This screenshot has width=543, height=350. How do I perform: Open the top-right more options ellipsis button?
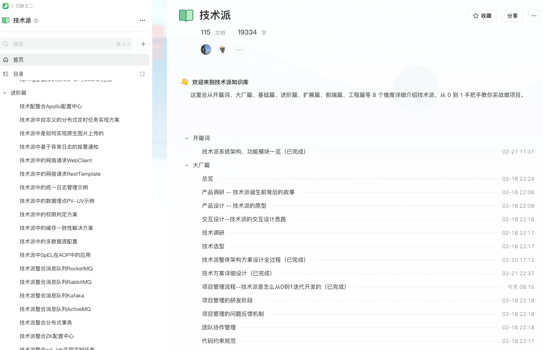tap(534, 16)
